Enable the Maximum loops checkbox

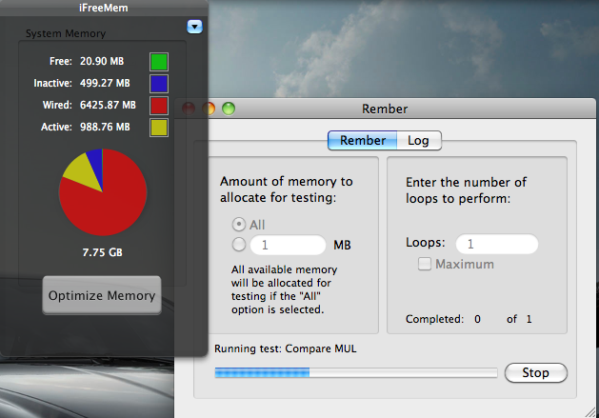point(425,264)
